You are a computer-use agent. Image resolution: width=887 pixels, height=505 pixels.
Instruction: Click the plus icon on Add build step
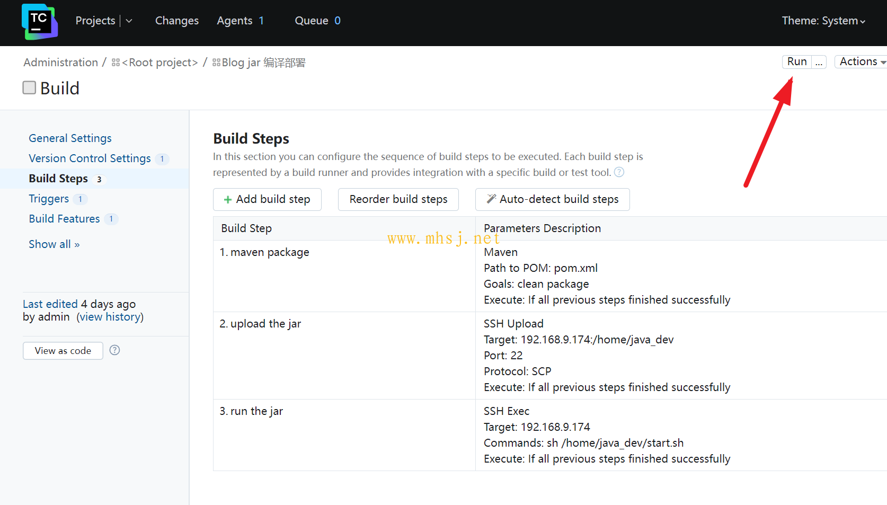(x=228, y=200)
